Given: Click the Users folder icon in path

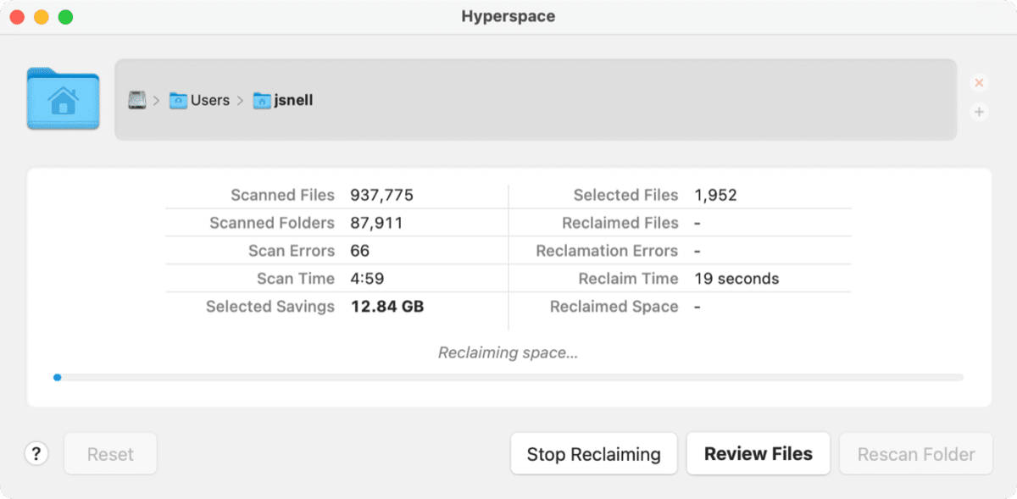Looking at the screenshot, I should coord(178,101).
